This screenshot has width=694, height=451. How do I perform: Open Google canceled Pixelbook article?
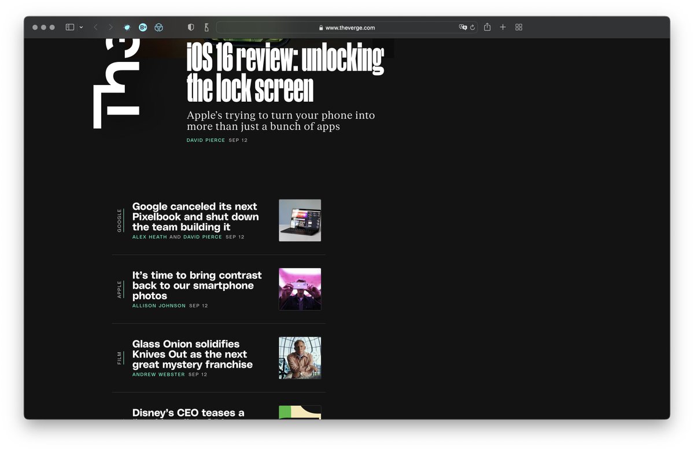click(195, 217)
